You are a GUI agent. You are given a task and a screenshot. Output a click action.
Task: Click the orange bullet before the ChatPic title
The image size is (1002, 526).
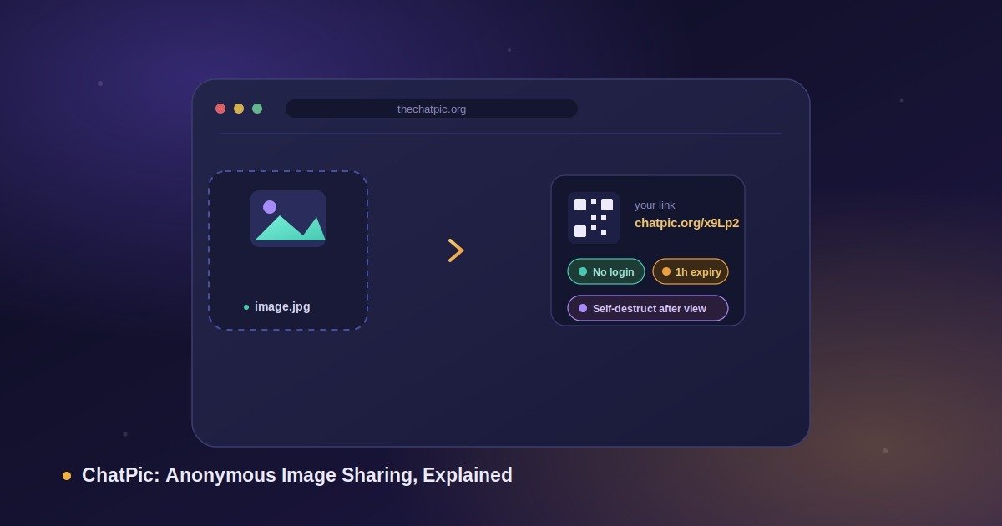[x=67, y=476]
